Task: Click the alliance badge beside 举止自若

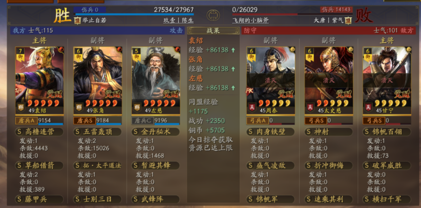Action: [x=77, y=20]
